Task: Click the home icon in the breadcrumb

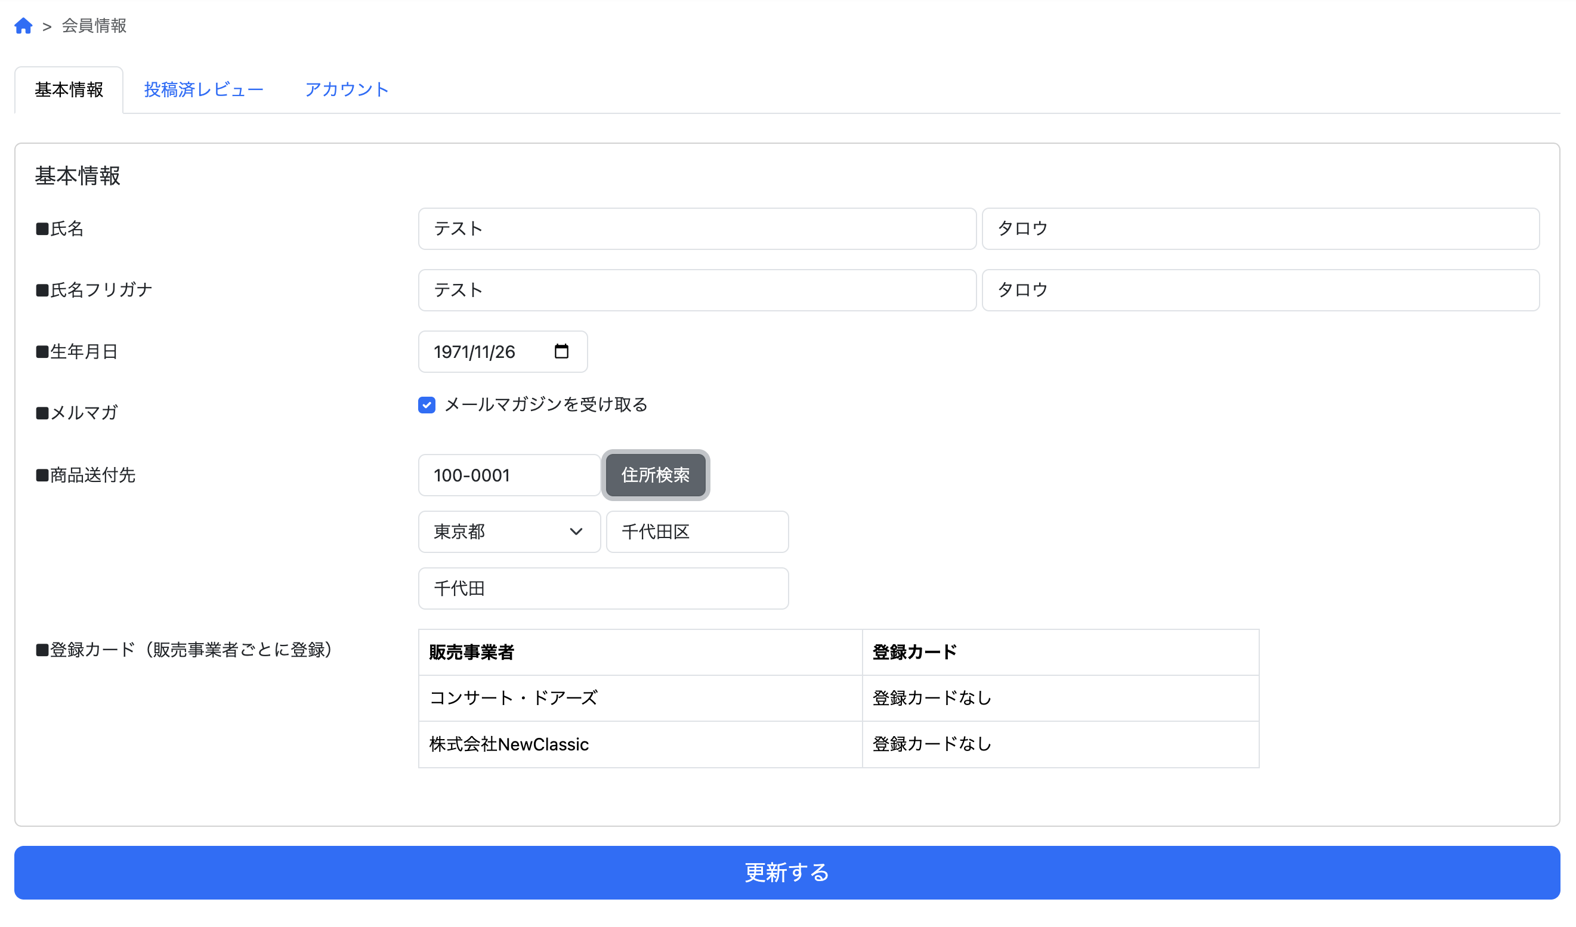Action: (x=24, y=26)
